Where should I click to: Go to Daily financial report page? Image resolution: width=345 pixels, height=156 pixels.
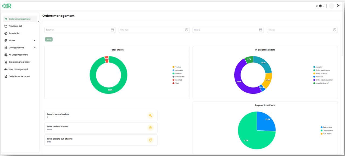click(x=19, y=76)
